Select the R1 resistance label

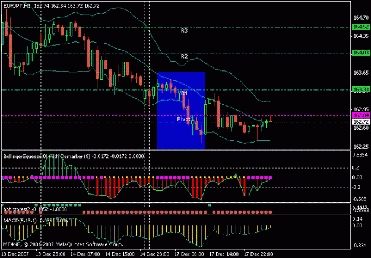point(185,93)
